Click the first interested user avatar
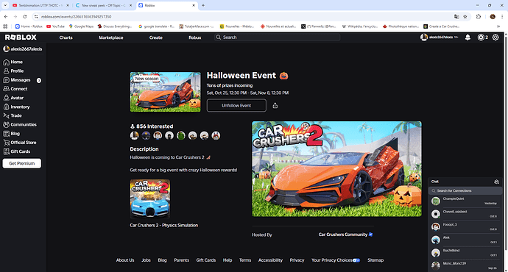Image resolution: width=508 pixels, height=272 pixels. (134, 135)
